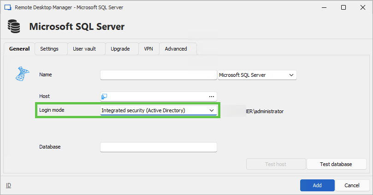Click the Test host button
Screen dimensions: 373x195
click(276, 164)
